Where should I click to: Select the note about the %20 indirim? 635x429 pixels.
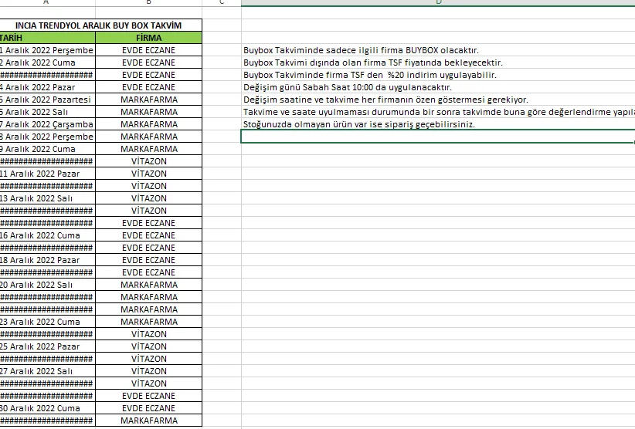coord(370,75)
